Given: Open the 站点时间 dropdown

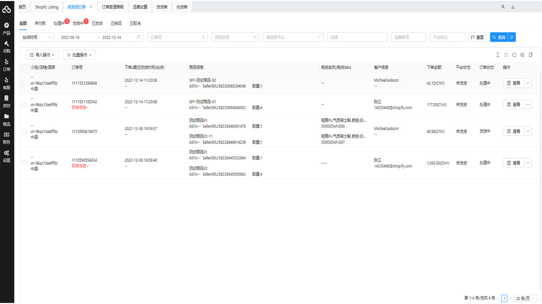Looking at the screenshot, I should point(37,37).
